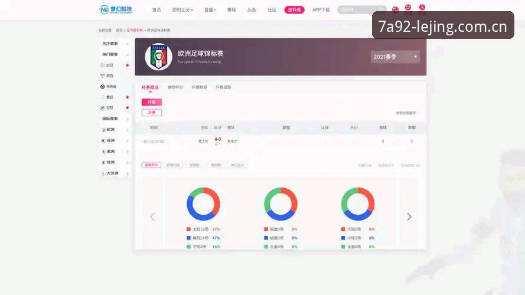Toggle the favorite star on first hot league
Viewport: 525px width, 295px height.
(127, 65)
